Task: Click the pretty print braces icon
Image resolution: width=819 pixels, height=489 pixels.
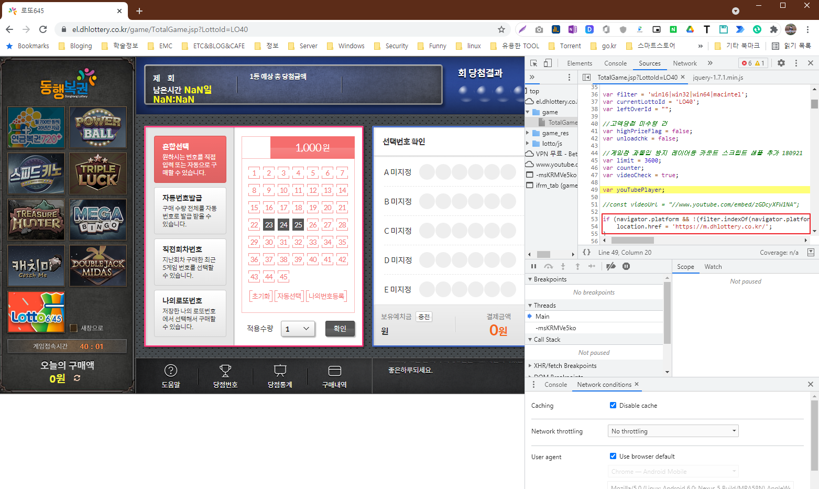Action: click(587, 252)
